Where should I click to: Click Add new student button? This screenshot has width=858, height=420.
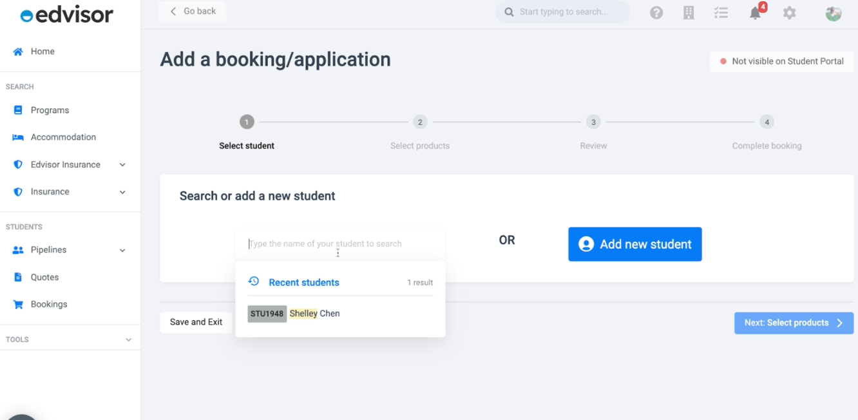[635, 244]
